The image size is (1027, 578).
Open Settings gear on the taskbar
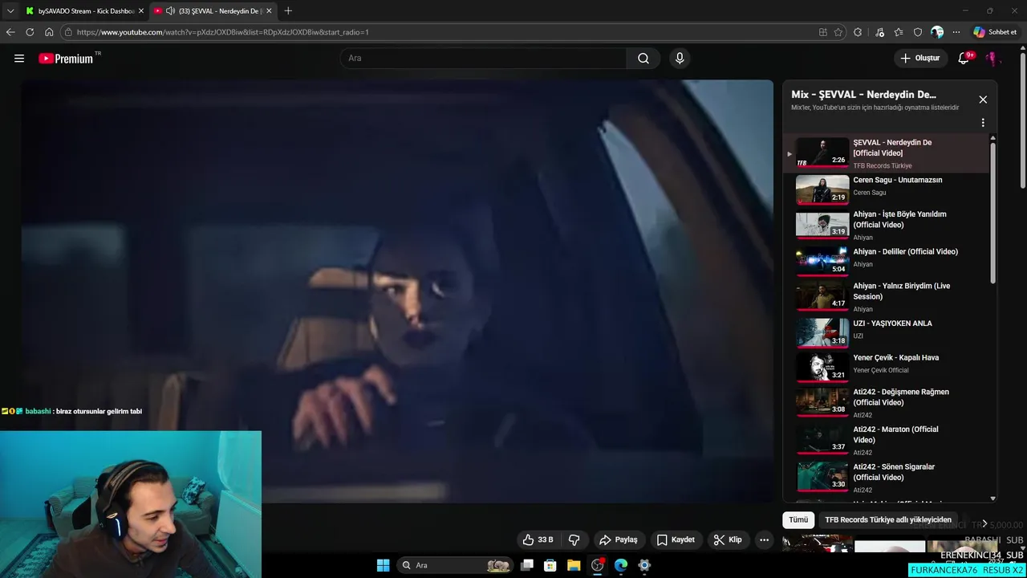point(644,565)
